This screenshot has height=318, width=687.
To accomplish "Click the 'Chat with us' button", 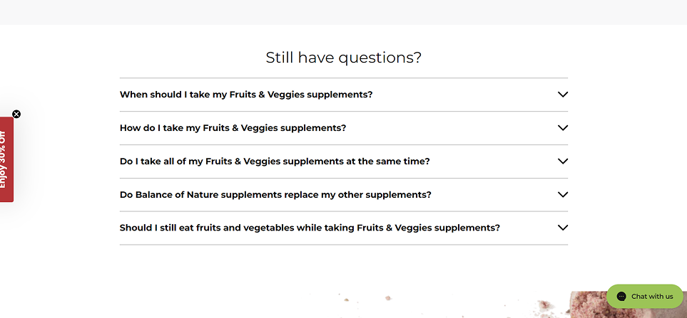I will [651, 296].
